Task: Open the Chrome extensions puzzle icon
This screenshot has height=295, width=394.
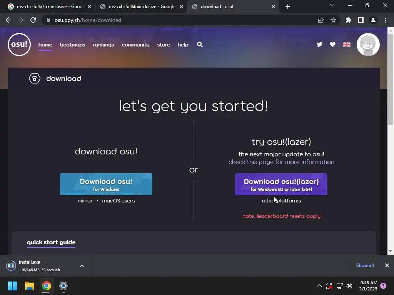Action: click(349, 20)
